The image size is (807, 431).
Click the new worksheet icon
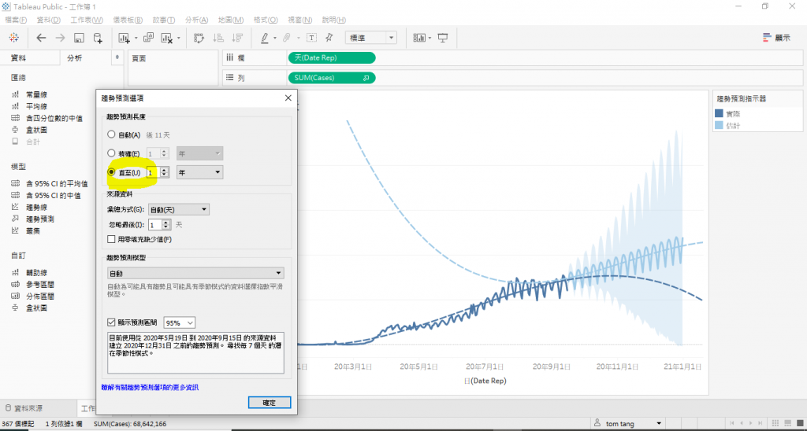[124, 38]
